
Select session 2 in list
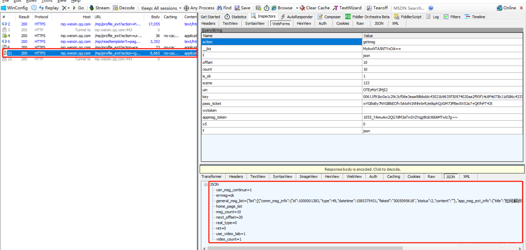click(x=99, y=24)
